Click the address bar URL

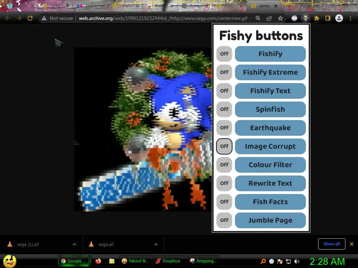pyautogui.click(x=163, y=18)
